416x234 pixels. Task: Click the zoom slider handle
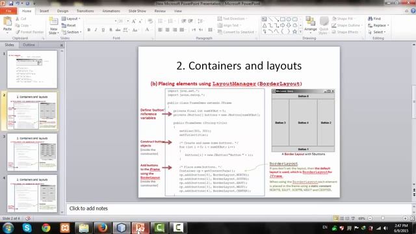383,218
